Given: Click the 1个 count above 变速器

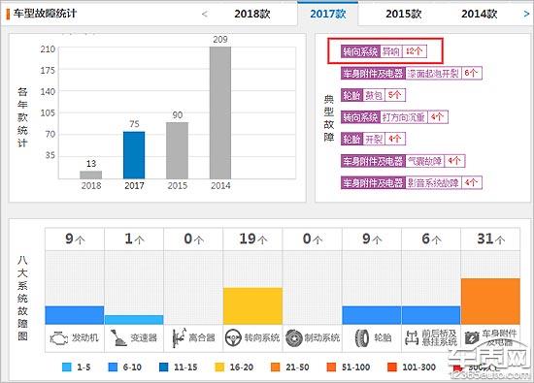Looking at the screenshot, I should point(134,239).
